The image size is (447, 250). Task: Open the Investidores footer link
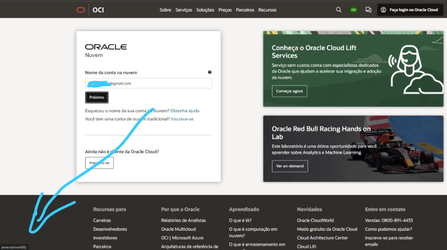point(105,238)
